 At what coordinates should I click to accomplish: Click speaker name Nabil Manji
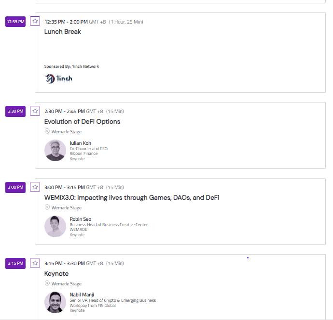(82, 295)
